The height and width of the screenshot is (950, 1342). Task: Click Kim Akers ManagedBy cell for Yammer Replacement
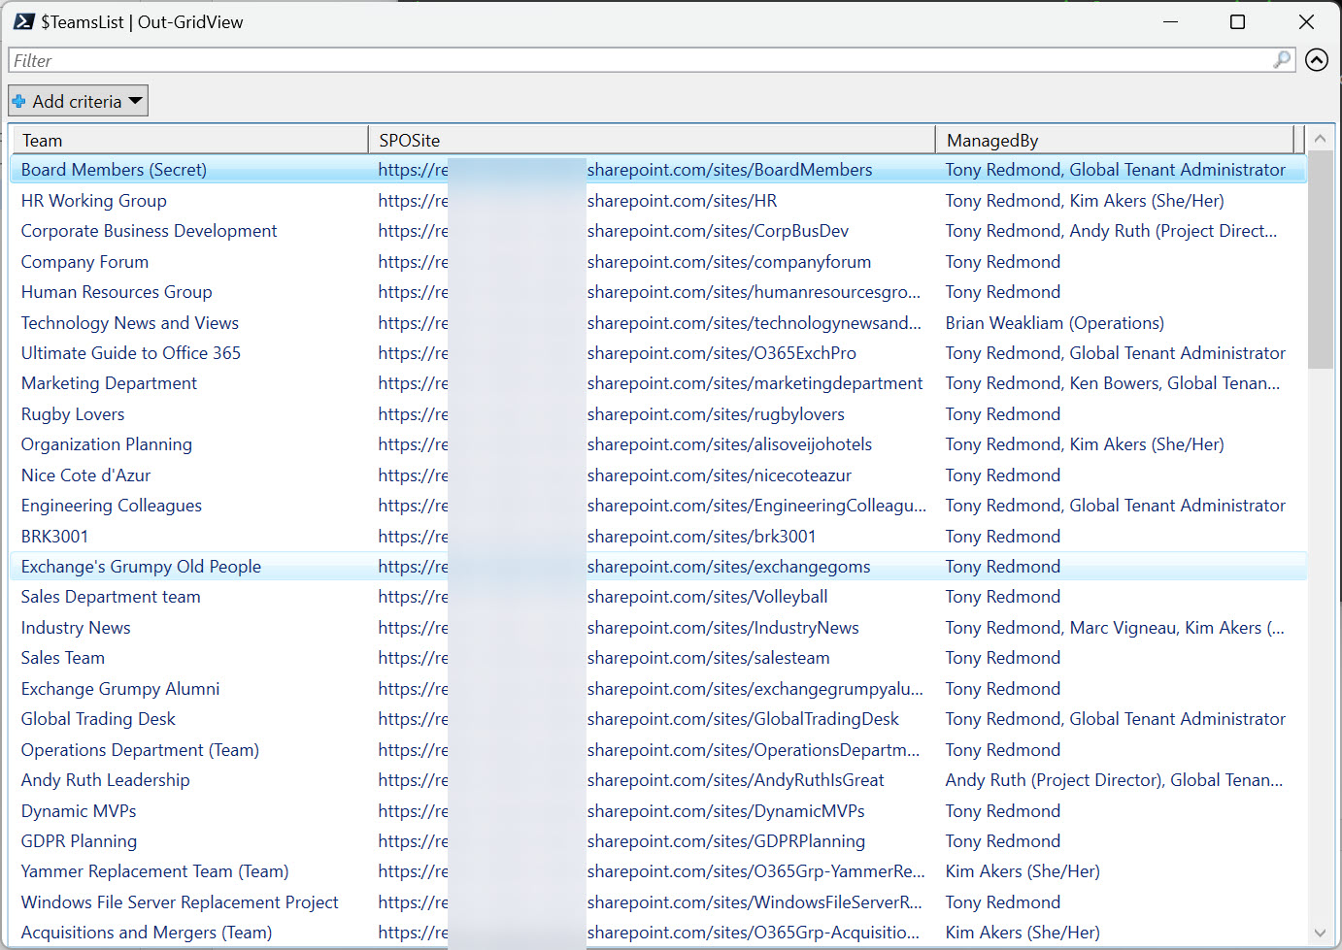[1023, 871]
